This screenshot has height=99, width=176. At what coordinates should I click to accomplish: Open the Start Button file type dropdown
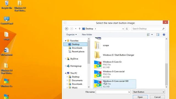[x=148, y=92]
